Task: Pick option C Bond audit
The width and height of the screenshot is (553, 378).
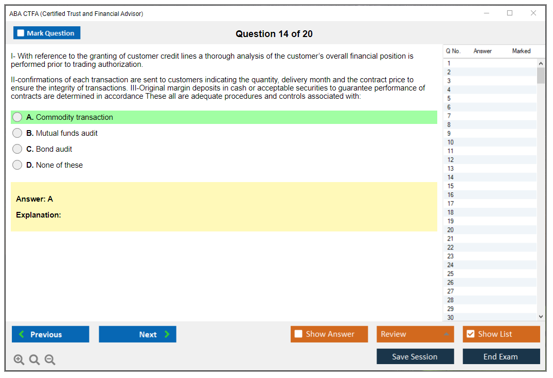Action: (x=17, y=149)
